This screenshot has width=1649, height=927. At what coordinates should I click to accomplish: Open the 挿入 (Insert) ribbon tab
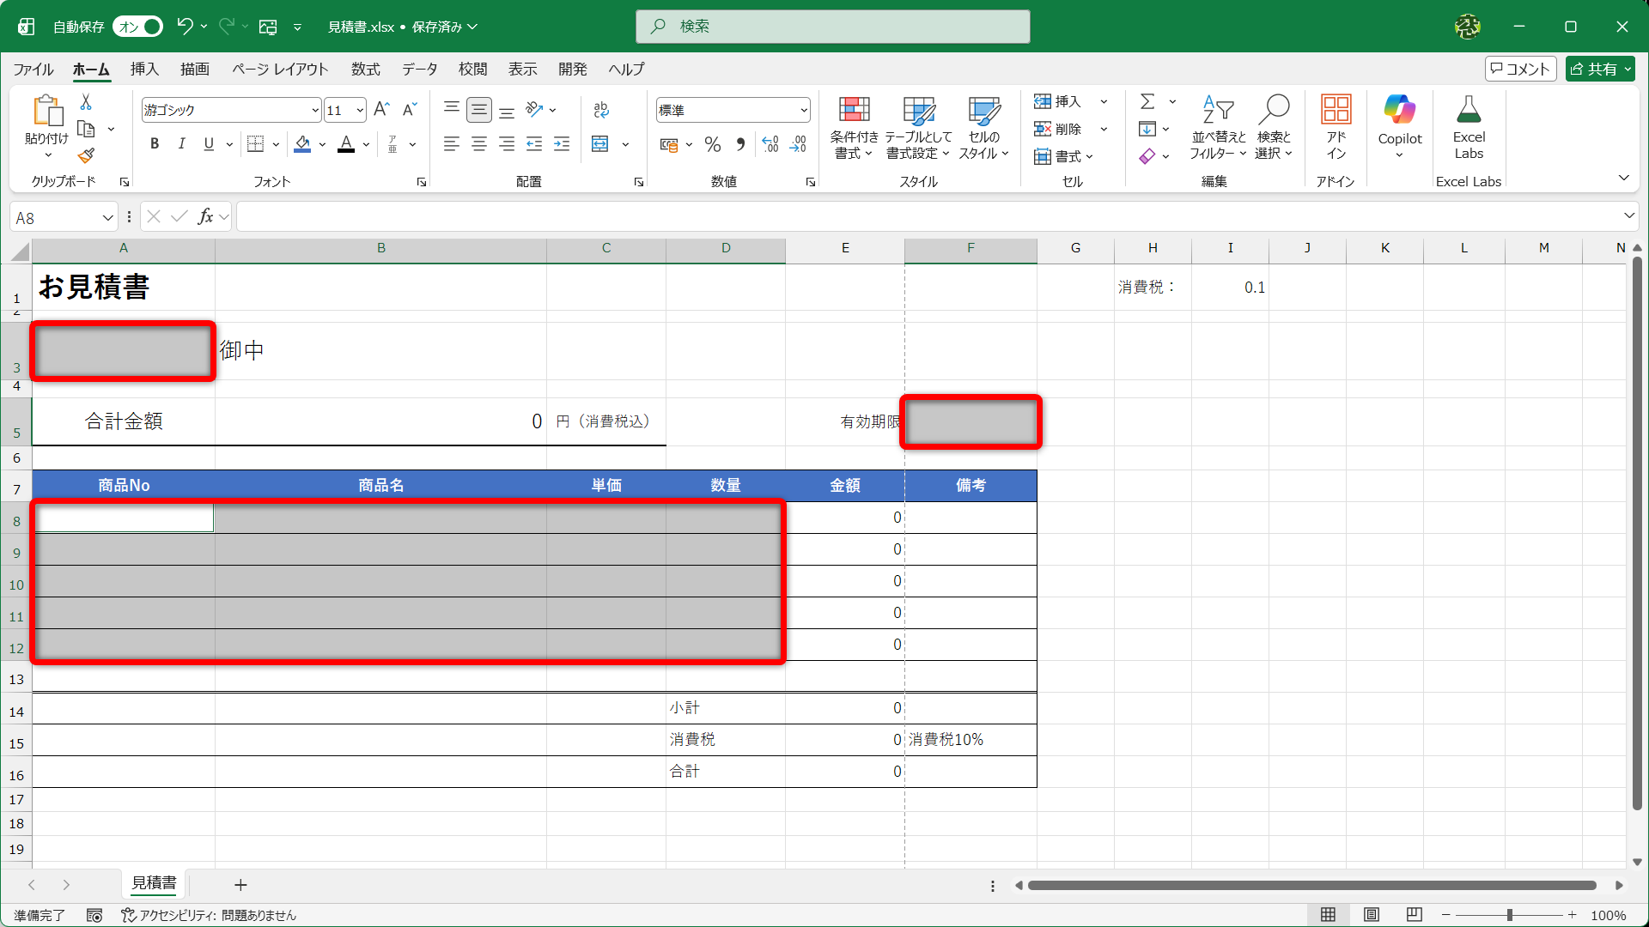click(144, 70)
